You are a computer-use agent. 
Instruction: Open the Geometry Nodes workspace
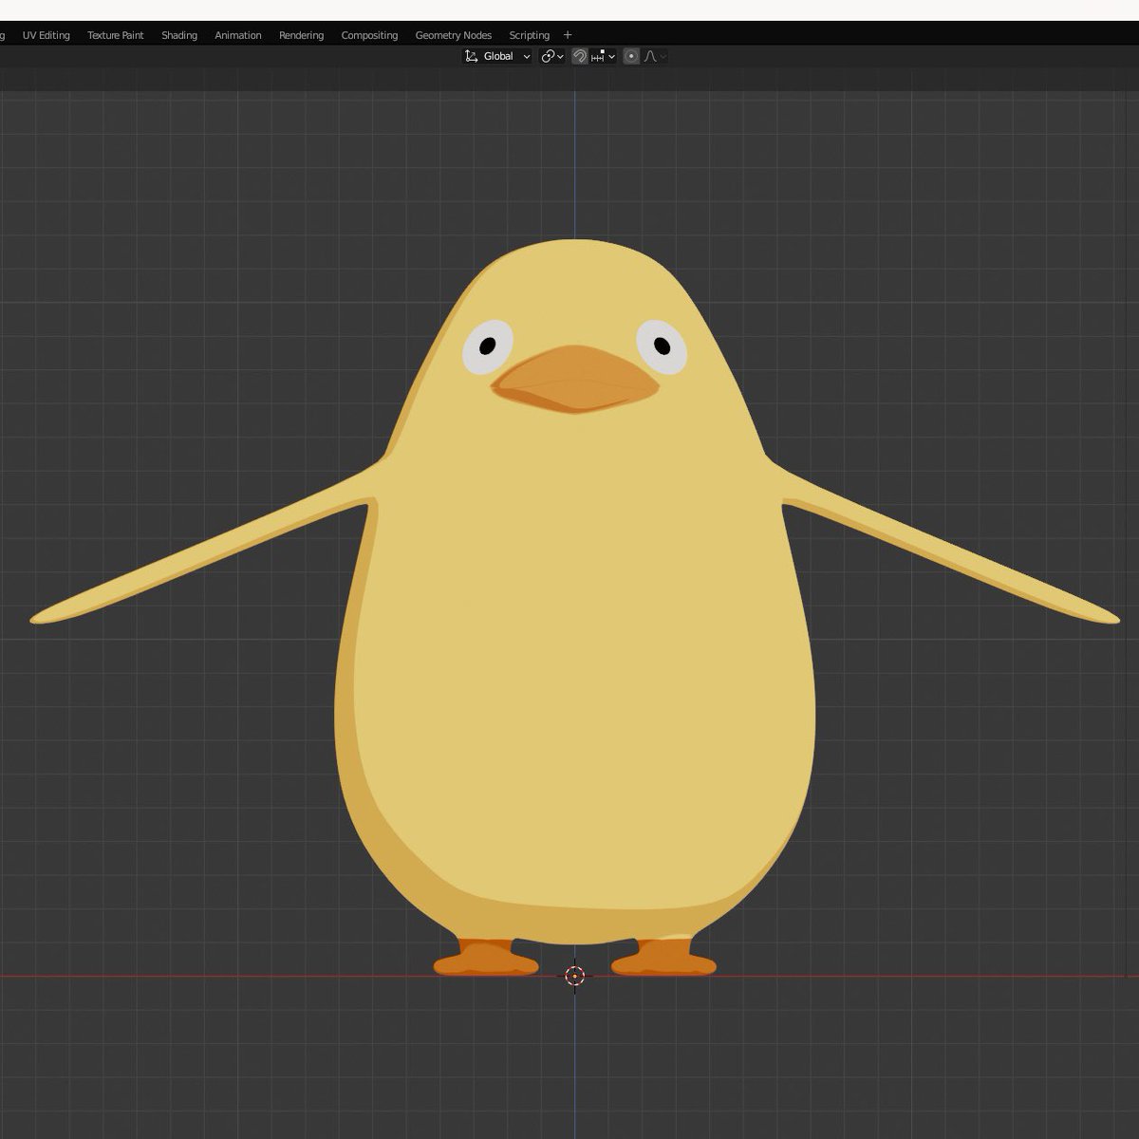pyautogui.click(x=453, y=35)
